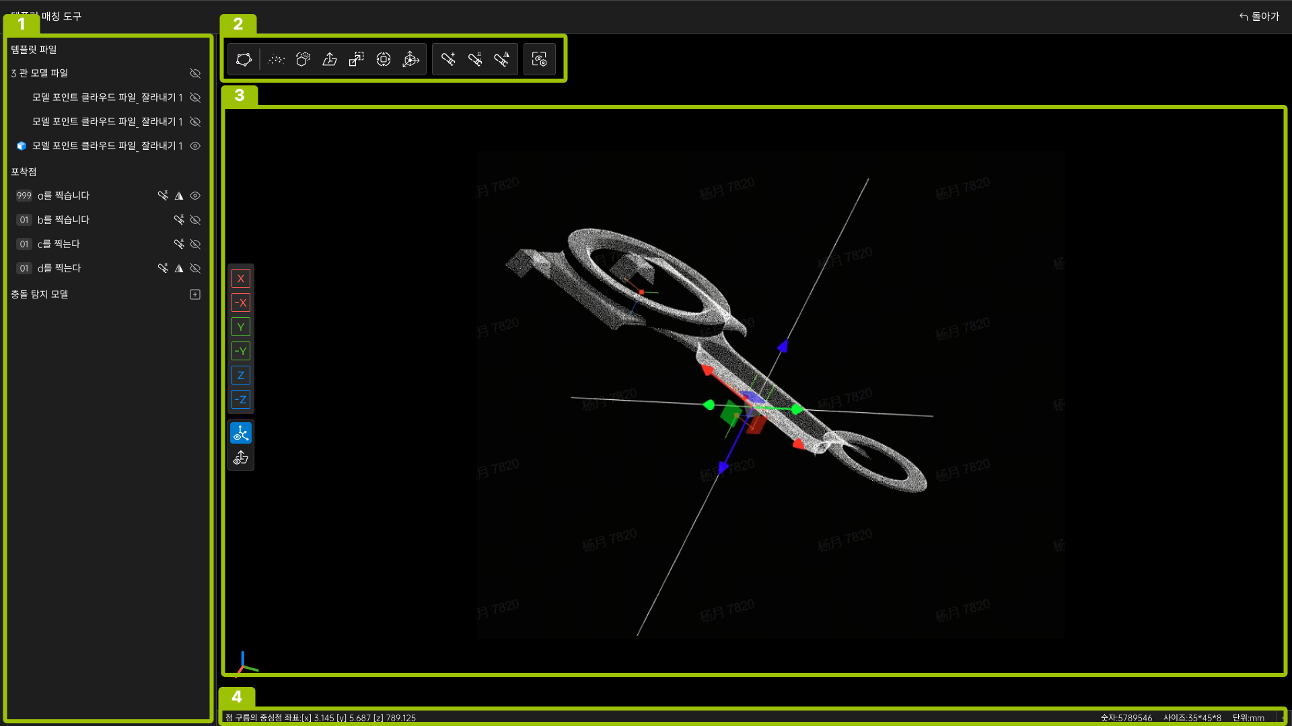Hide the a를 찍습니다 pick point
1292x726 pixels.
pos(195,196)
